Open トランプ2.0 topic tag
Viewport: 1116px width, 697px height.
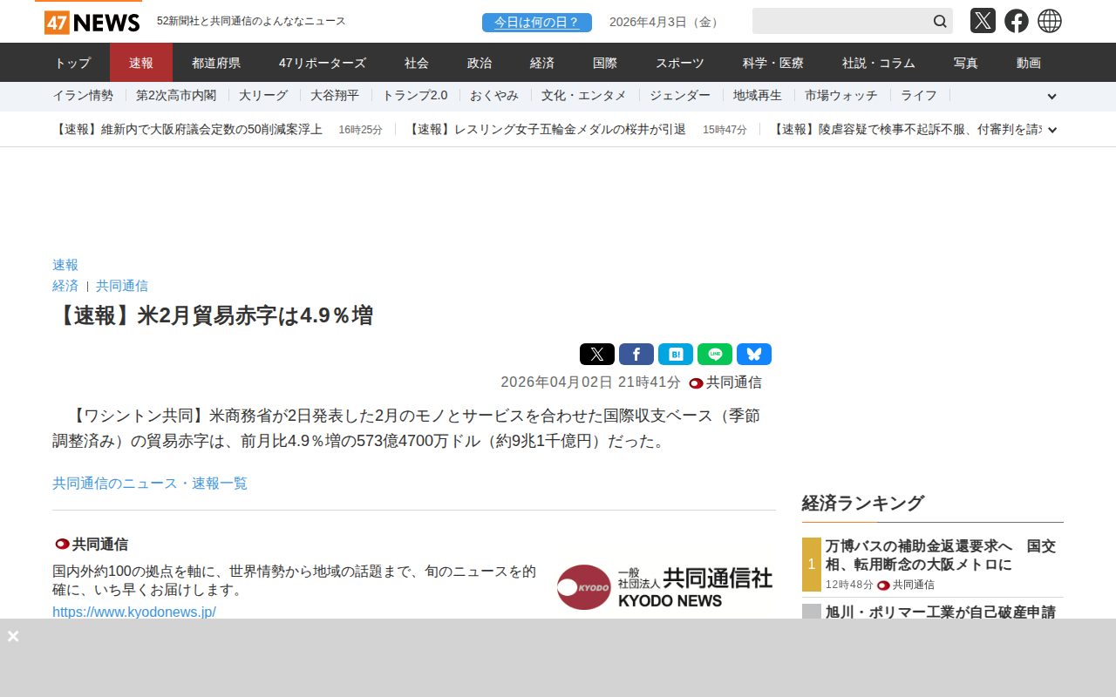[415, 96]
